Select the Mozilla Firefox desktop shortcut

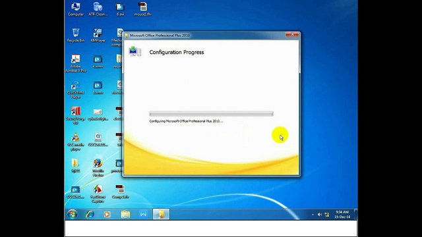[x=98, y=168]
